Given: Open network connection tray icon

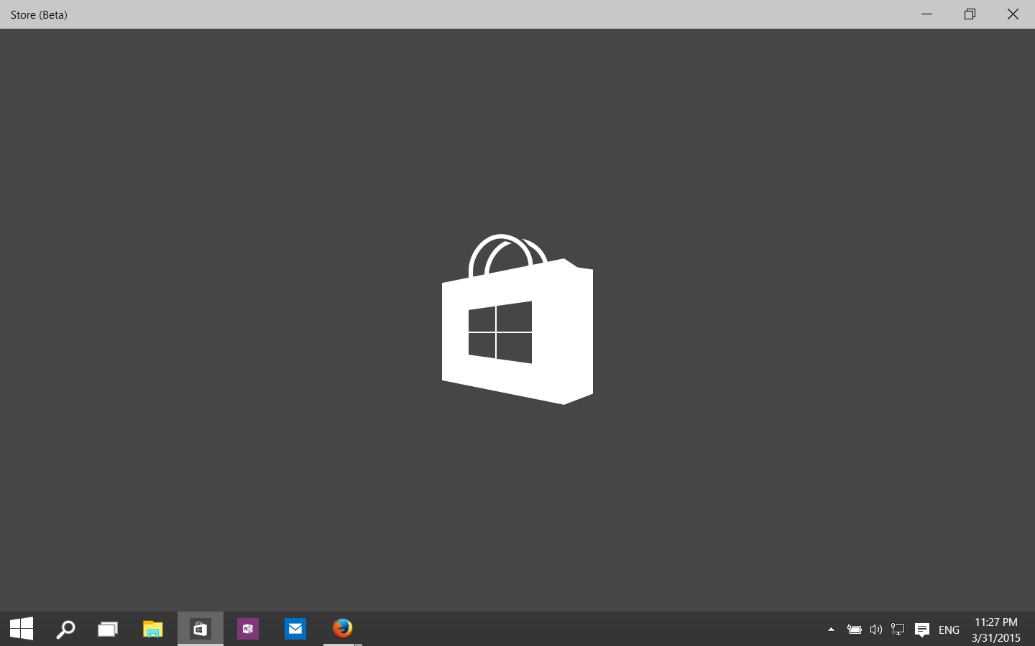Looking at the screenshot, I should coord(898,629).
